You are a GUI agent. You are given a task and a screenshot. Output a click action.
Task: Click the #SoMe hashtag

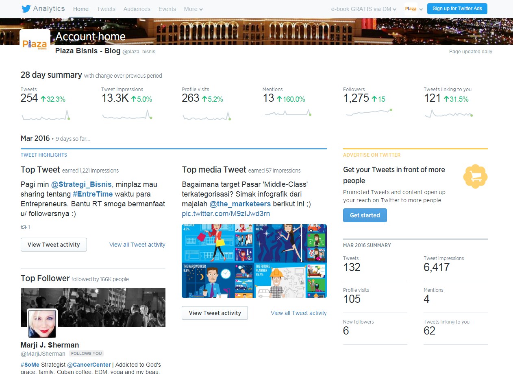(x=30, y=365)
